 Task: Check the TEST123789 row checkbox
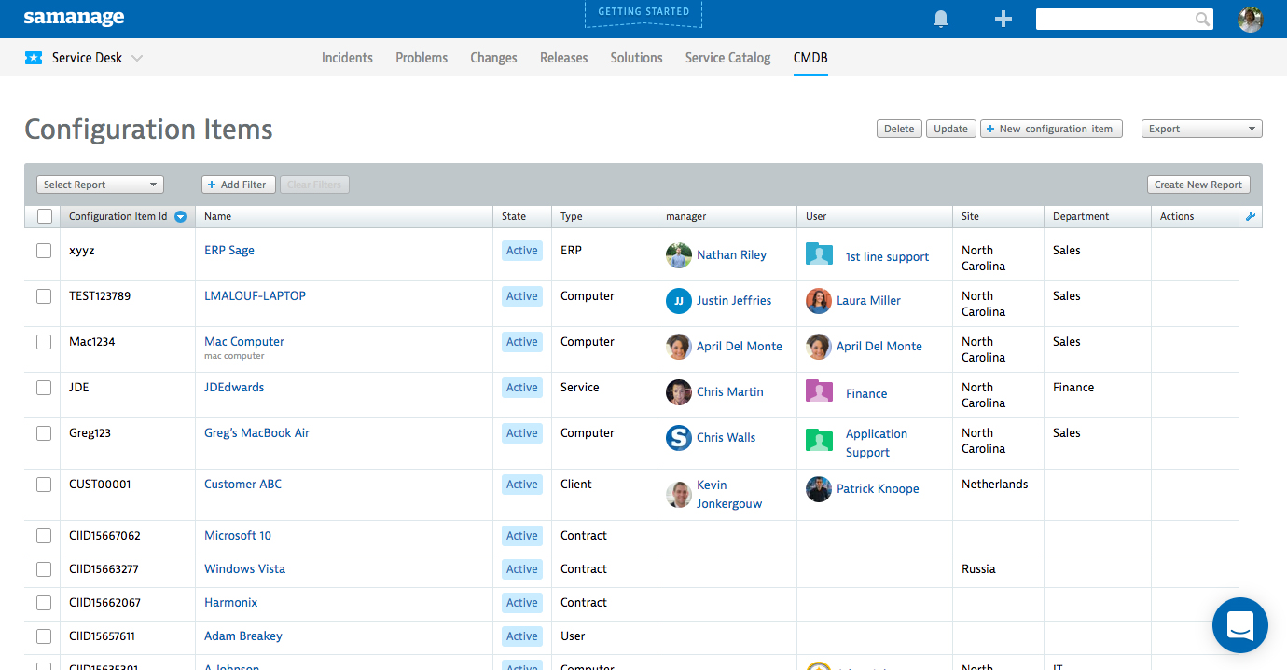(x=44, y=296)
